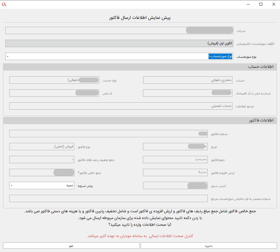Minimize the invoice preview window
The image size is (280, 252).
click(x=248, y=4)
